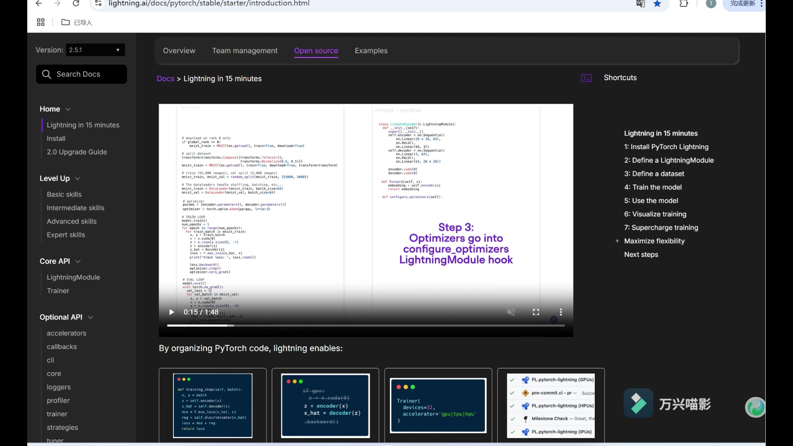This screenshot has width=793, height=446.
Task: Open the translate page icon
Action: (x=641, y=4)
